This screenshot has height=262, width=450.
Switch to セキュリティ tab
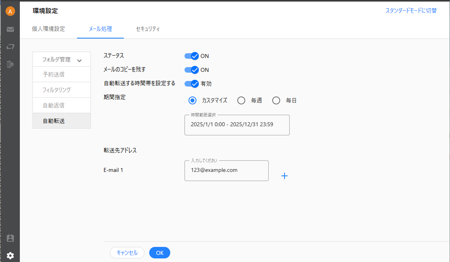coord(148,29)
